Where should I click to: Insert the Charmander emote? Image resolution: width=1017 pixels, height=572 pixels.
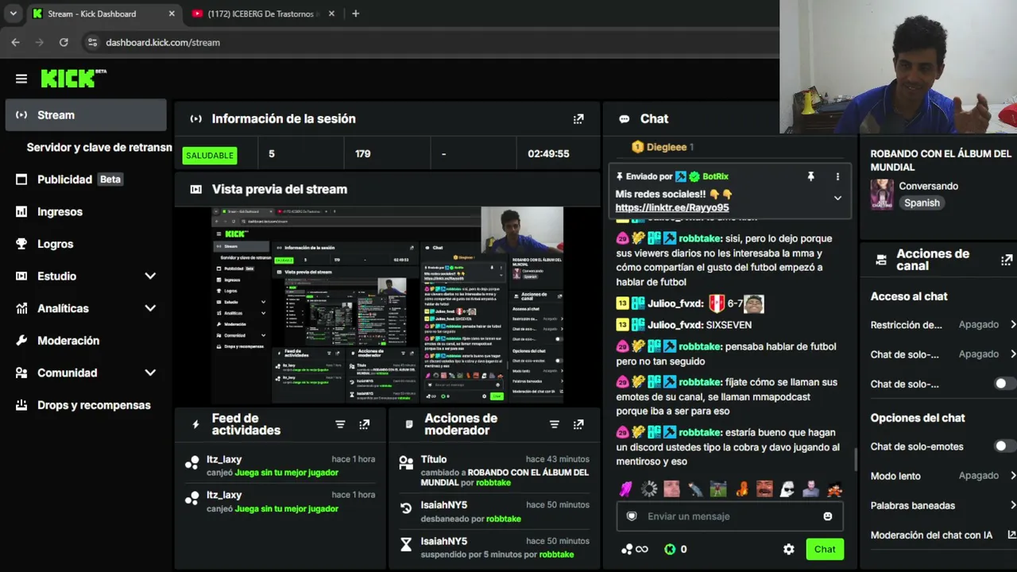tap(741, 489)
